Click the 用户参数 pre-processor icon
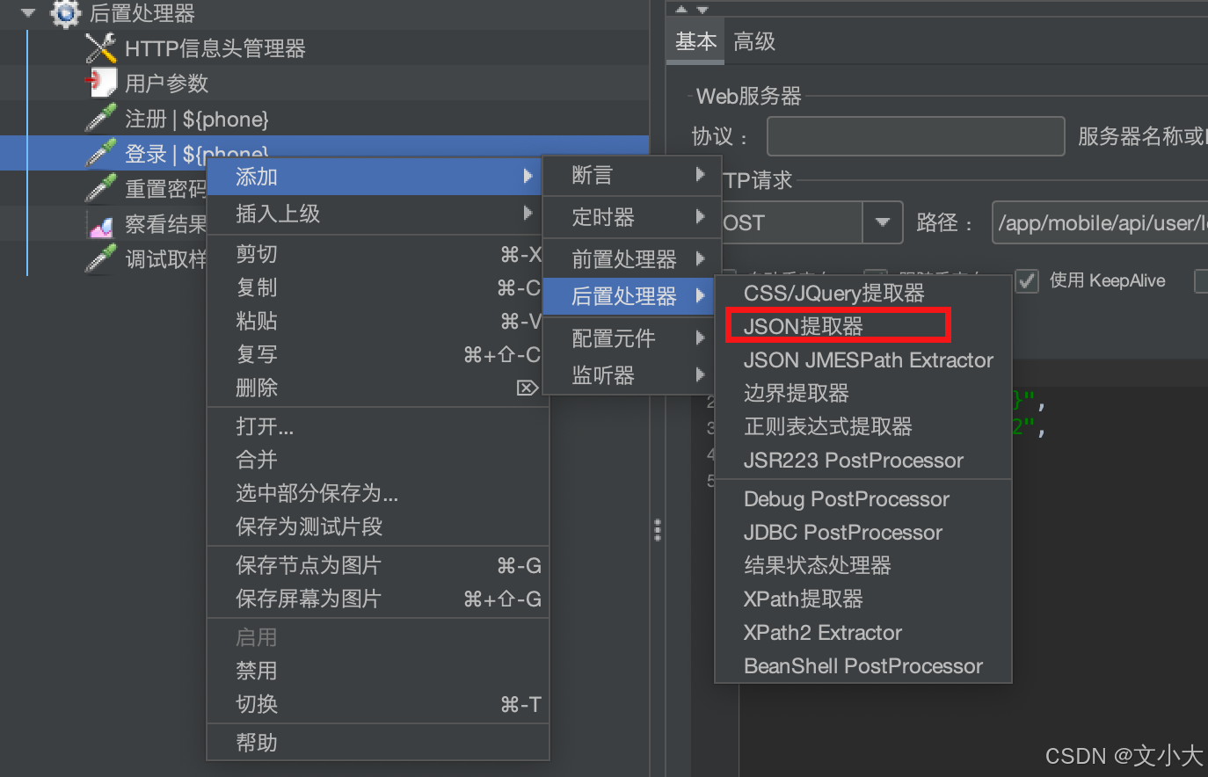 click(x=101, y=83)
